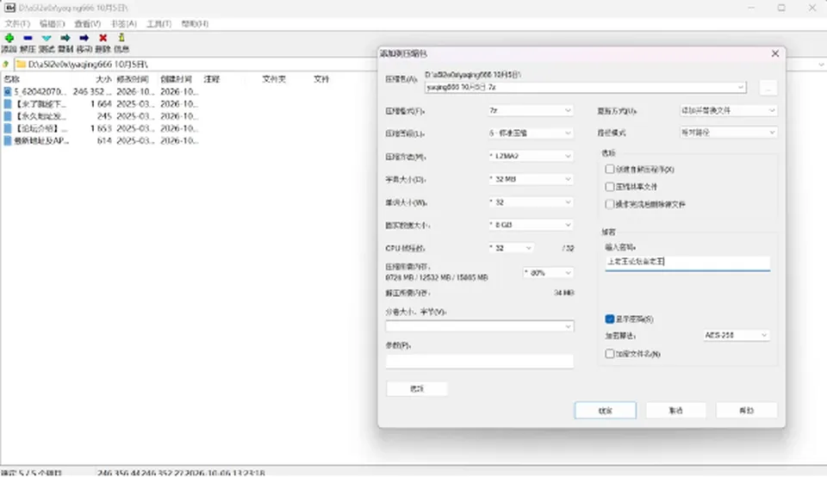The image size is (827, 477).
Task: Click the 7-Zip app icon in title bar
Action: (9, 8)
